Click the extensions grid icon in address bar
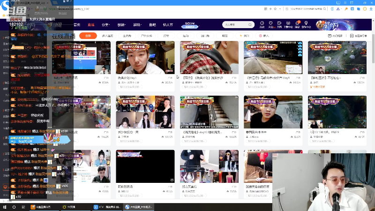375x211 pixels. [266, 9]
